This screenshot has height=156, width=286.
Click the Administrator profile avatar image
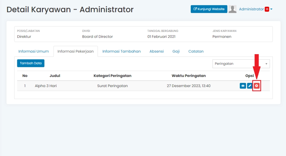[x=232, y=9]
